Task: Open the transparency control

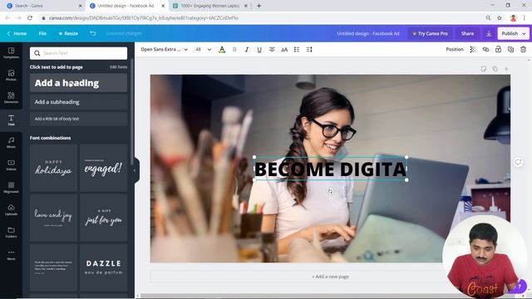Action: coord(473,50)
